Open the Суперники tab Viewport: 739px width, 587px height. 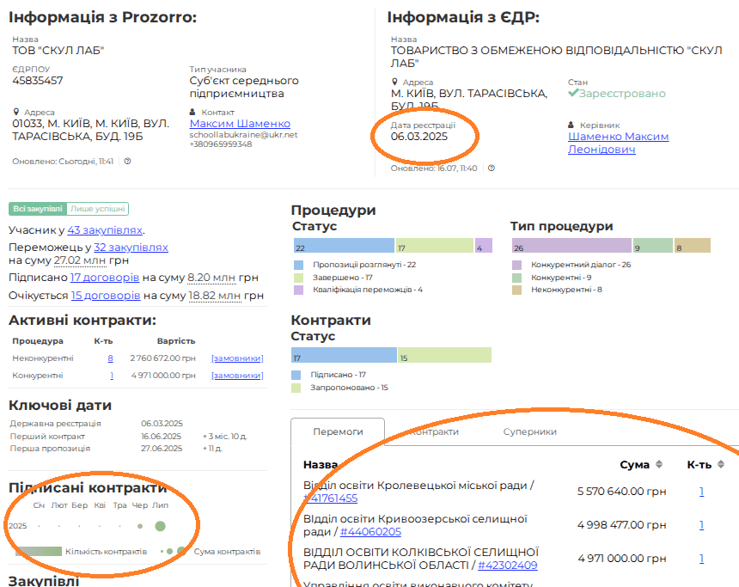529,431
